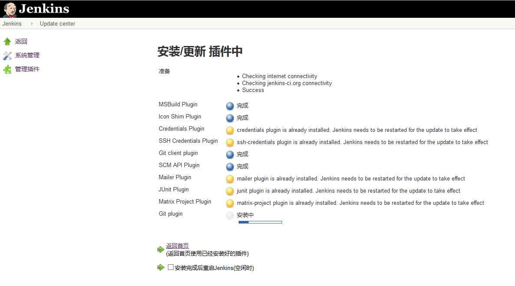Click the Git client plugin name
Viewport: 515px width, 286px height.
tap(178, 153)
